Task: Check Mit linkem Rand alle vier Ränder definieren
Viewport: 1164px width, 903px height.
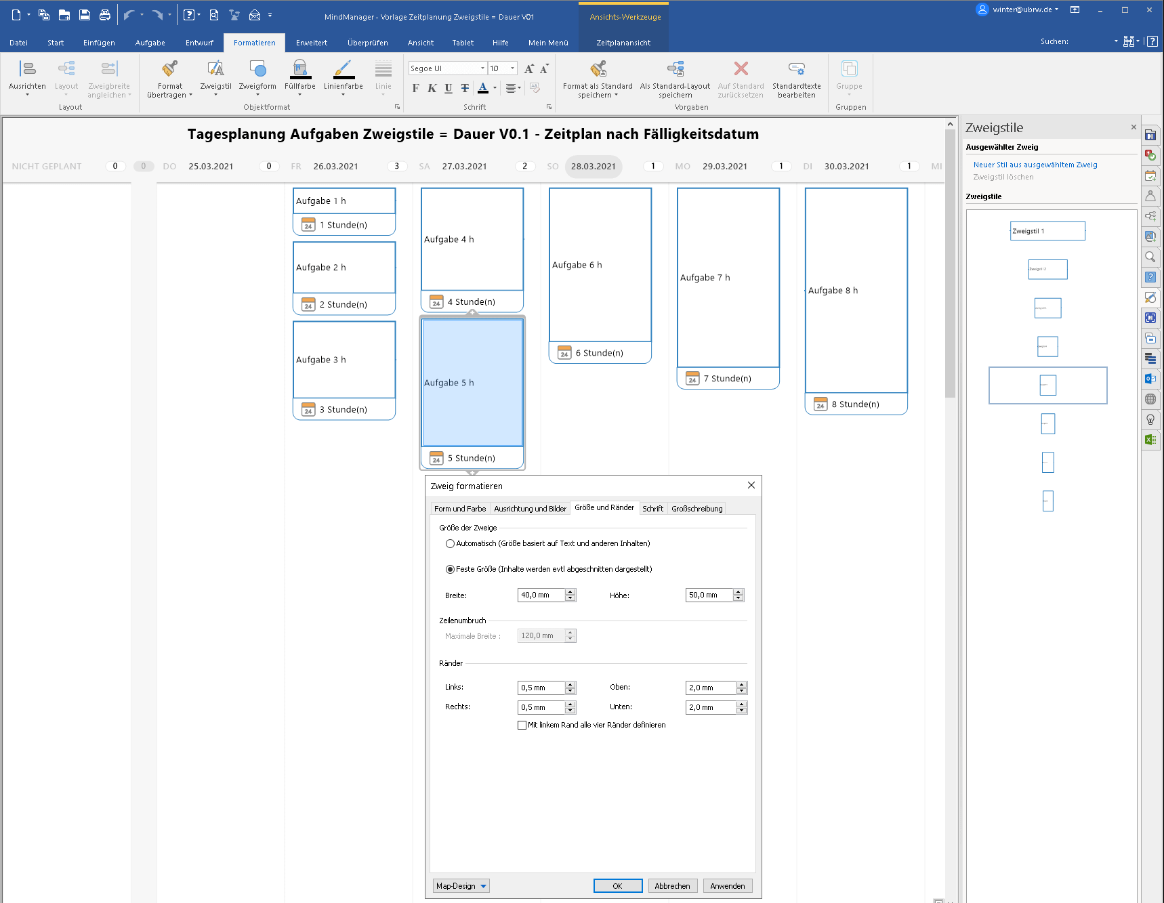Action: [x=522, y=725]
